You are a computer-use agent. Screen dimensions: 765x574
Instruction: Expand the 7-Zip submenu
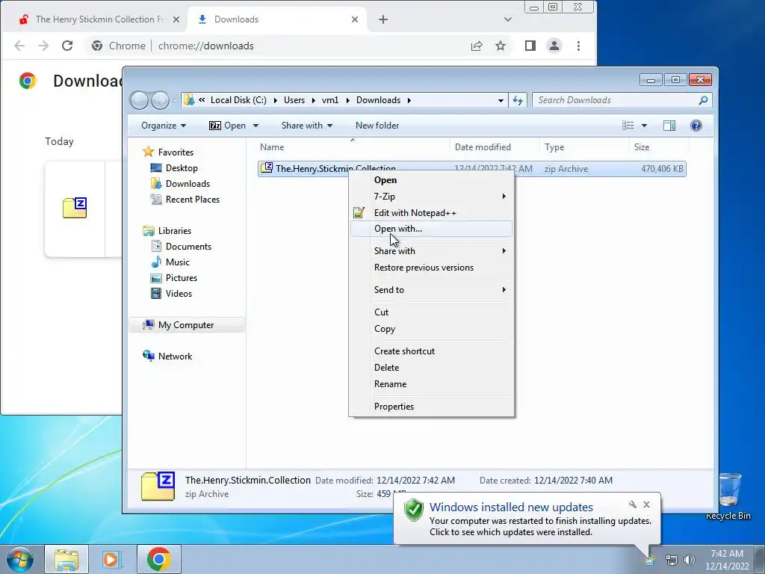431,197
